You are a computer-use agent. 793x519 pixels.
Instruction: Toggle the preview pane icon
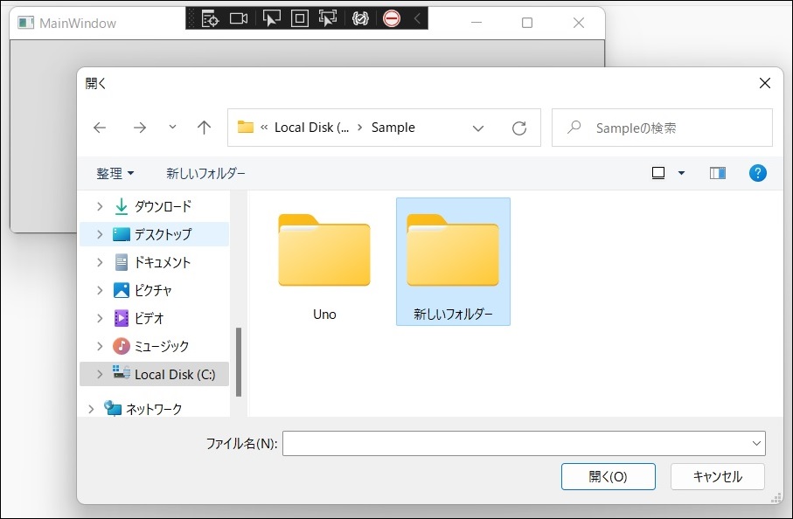[717, 172]
